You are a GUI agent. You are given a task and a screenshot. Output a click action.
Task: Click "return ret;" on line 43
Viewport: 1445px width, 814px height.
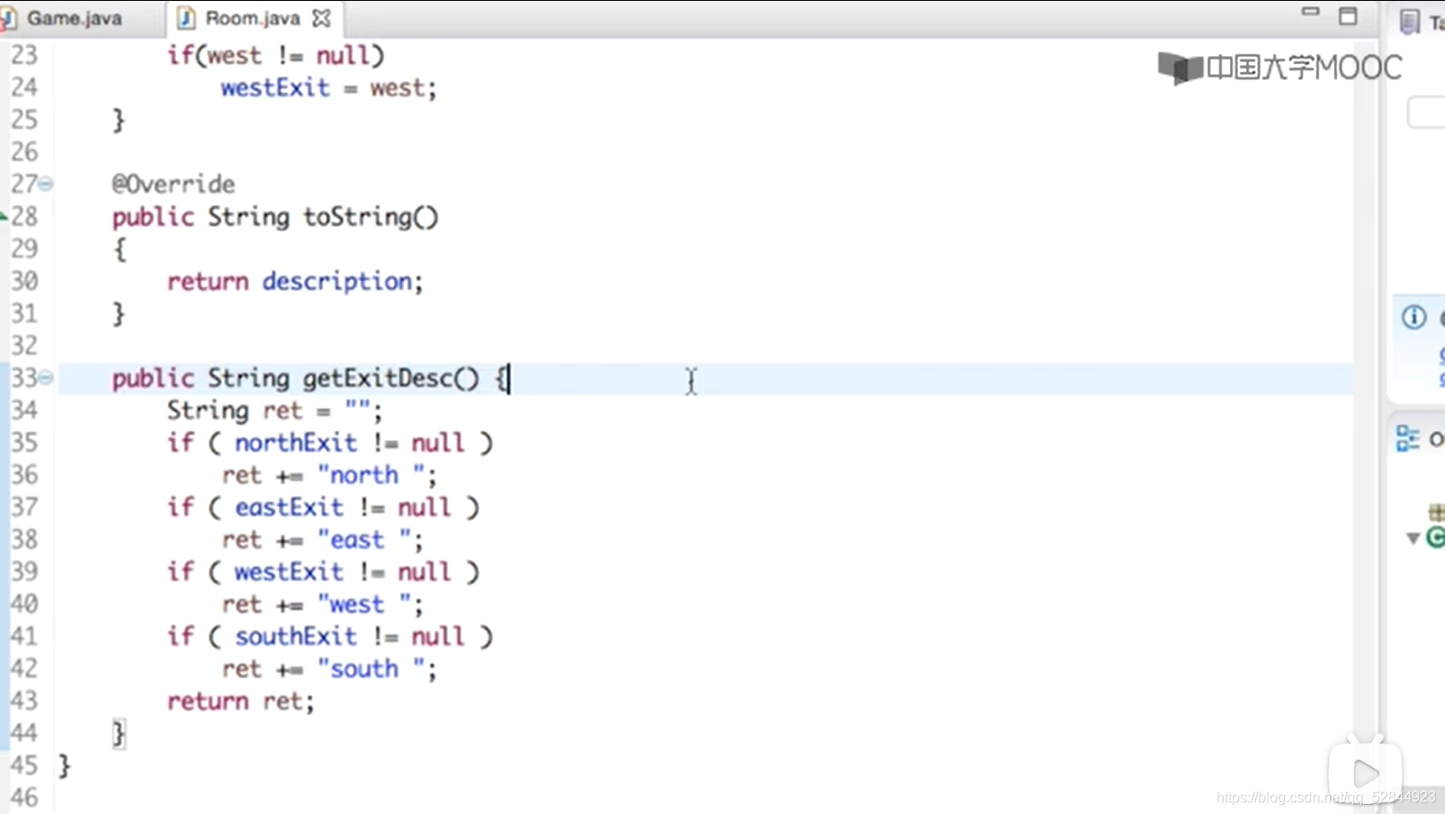coord(240,701)
